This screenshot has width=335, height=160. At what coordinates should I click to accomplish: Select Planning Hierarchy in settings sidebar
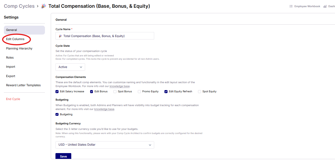(x=19, y=48)
